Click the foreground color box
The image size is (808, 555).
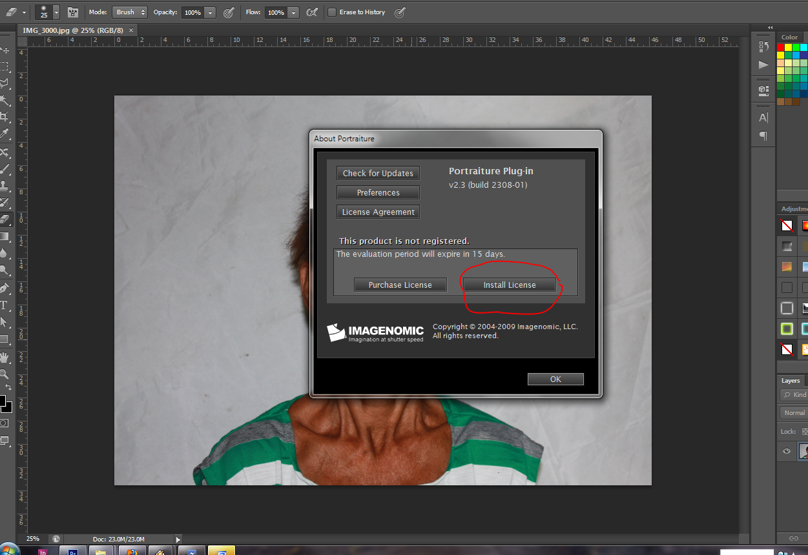tap(3, 399)
